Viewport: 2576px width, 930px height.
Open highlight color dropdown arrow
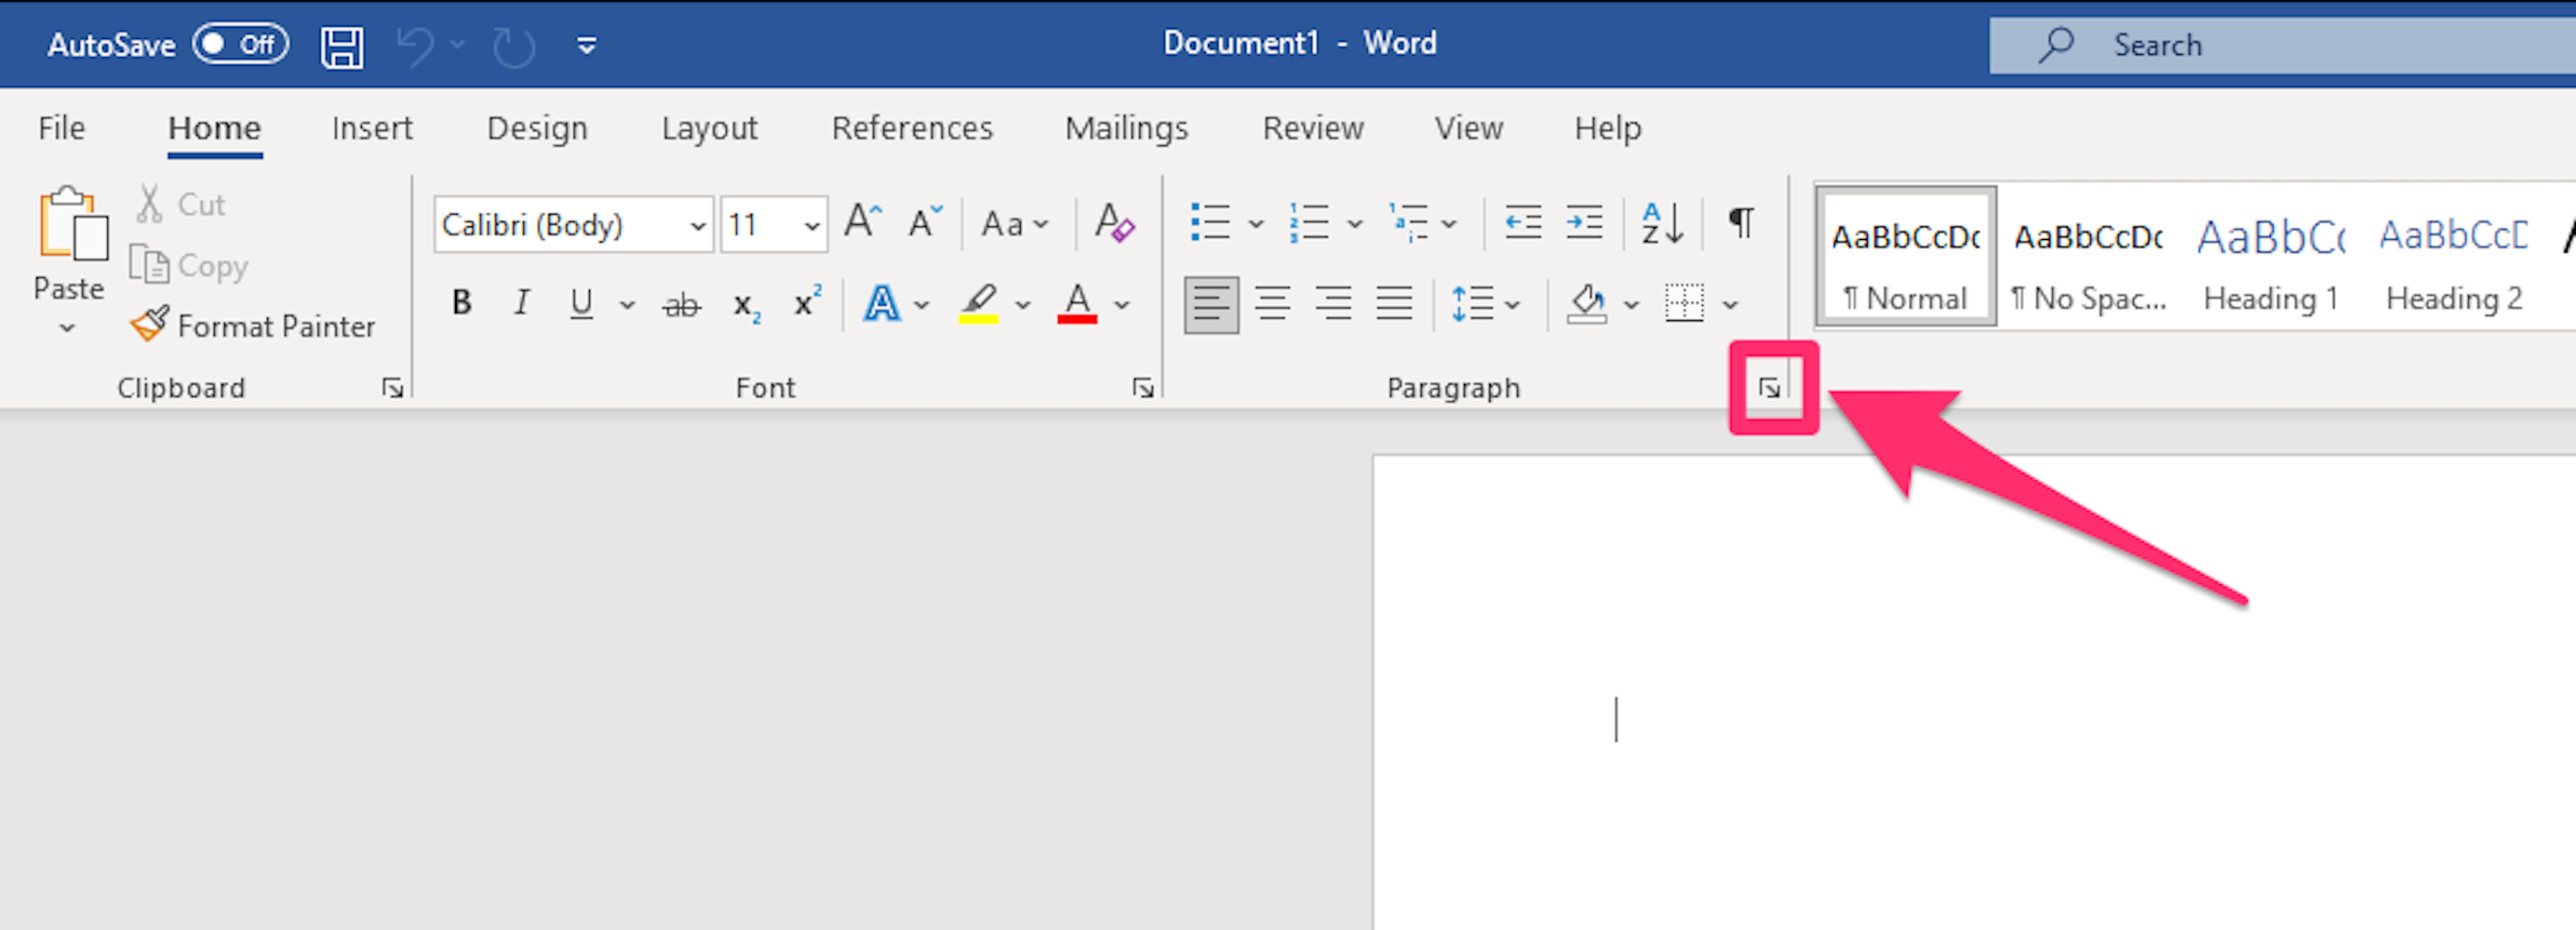tap(1022, 305)
